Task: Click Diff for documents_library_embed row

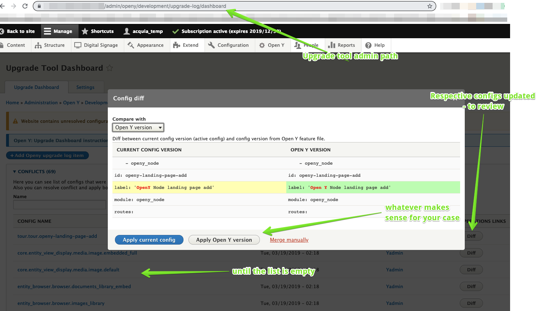Action: click(x=471, y=286)
